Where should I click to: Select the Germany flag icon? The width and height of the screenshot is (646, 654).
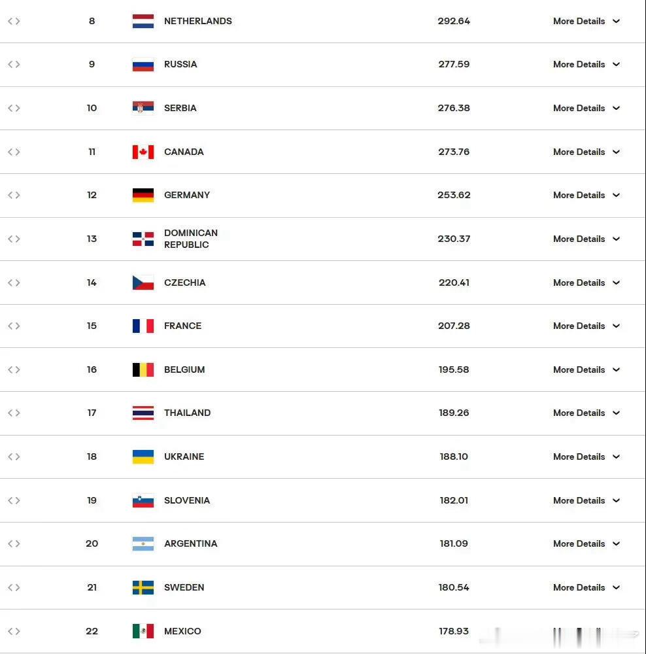143,195
